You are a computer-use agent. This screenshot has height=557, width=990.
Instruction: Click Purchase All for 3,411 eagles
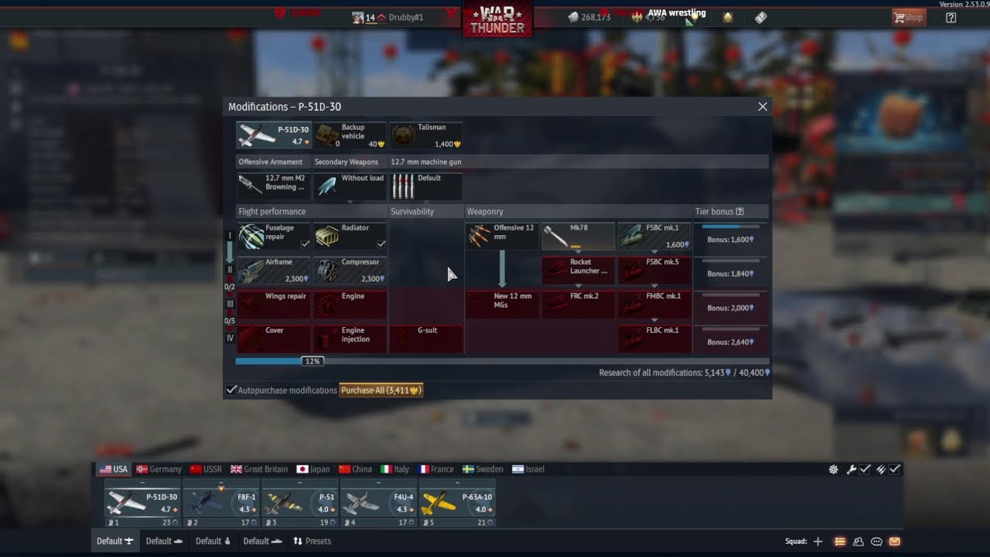pos(381,391)
